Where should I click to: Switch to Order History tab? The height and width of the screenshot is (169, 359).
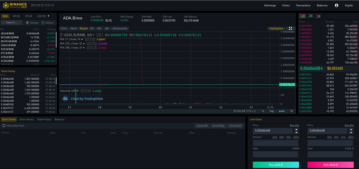point(26,119)
